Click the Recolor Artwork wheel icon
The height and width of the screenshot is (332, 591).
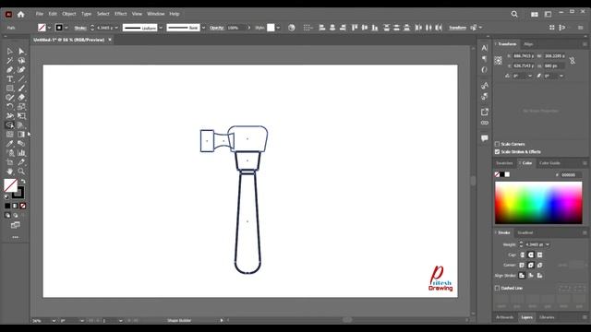292,28
